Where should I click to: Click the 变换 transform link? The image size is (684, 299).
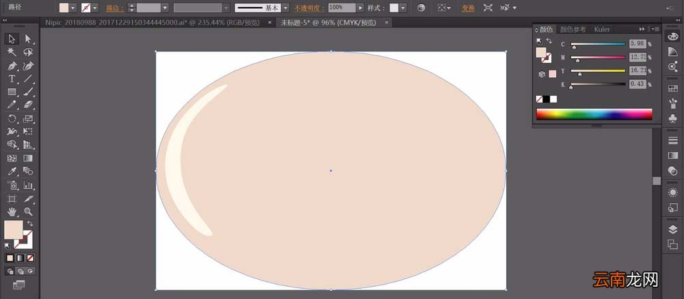tap(468, 8)
